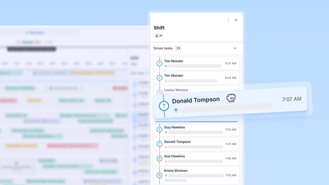The height and width of the screenshot is (185, 329).
Task: Close the Shift panel
Action: coord(236,20)
